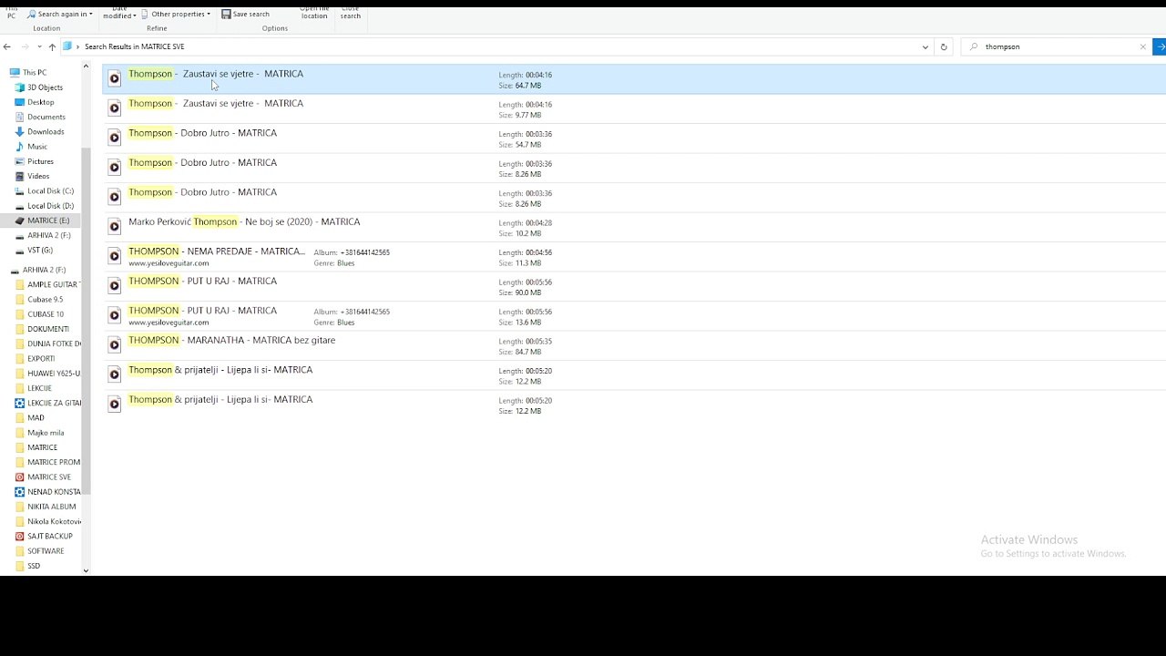Run the search with the blue arrow button

click(x=1160, y=46)
